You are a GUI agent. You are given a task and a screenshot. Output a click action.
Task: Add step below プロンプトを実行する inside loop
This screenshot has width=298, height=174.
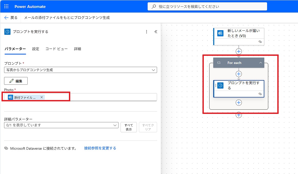point(239,103)
